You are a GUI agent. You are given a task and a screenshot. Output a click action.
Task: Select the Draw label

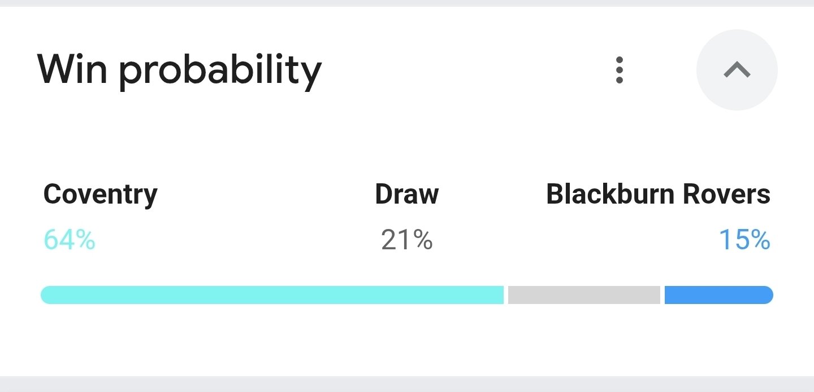click(406, 195)
